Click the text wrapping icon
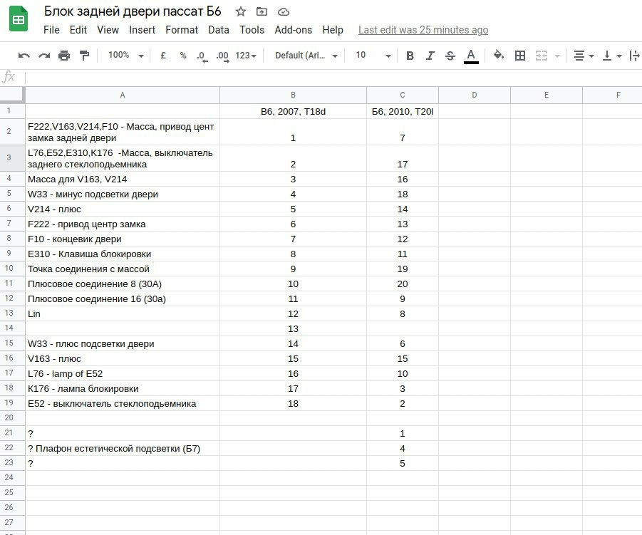Screen dimensions: 642x535 click(634, 56)
